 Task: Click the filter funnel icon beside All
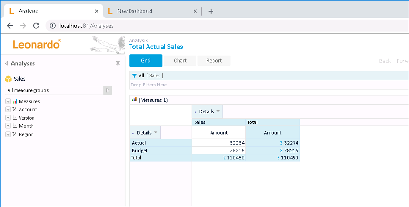[x=134, y=76]
